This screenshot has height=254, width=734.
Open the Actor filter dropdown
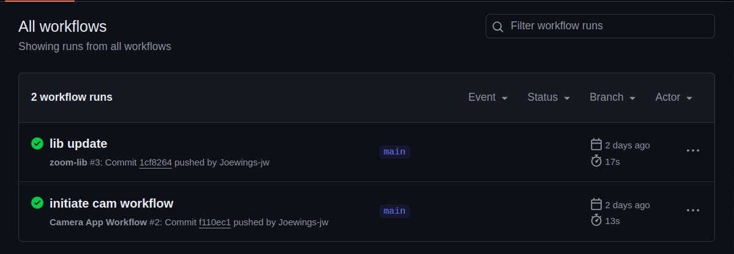point(673,97)
